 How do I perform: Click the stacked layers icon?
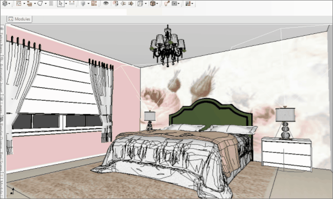click(x=83, y=3)
